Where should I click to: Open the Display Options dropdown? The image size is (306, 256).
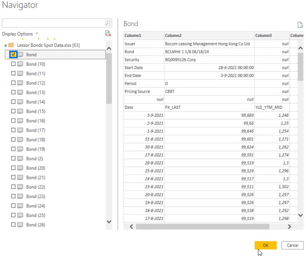[20, 34]
